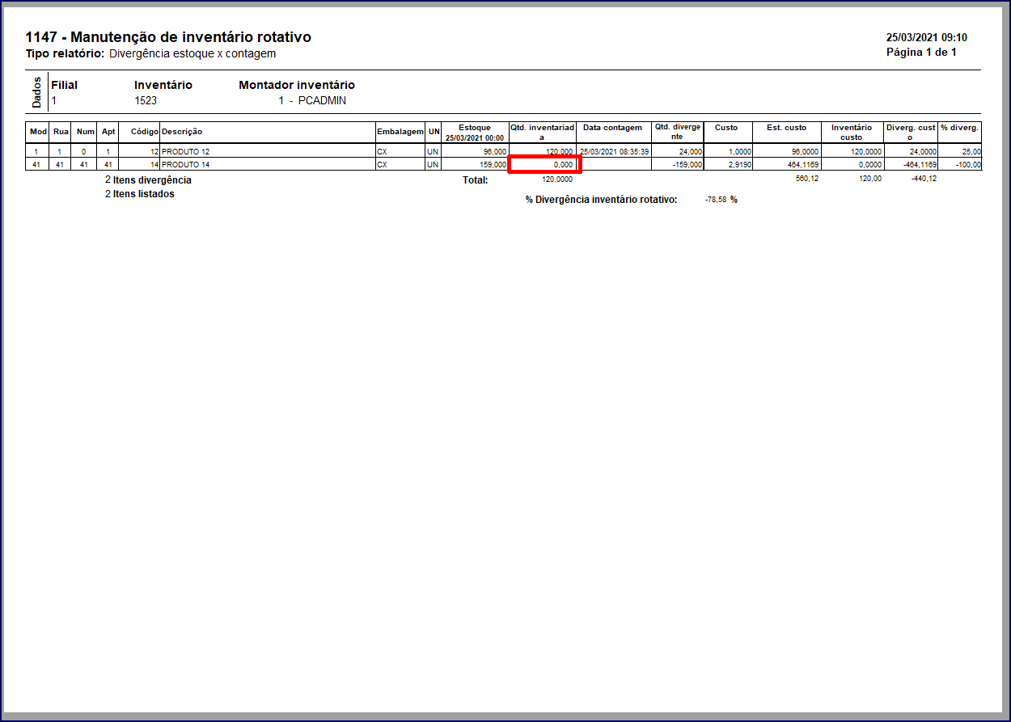
Task: Click the vertical 'Dados' section label
Action: (36, 92)
